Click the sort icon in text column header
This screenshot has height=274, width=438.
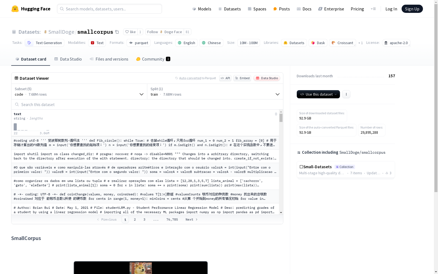(276, 114)
